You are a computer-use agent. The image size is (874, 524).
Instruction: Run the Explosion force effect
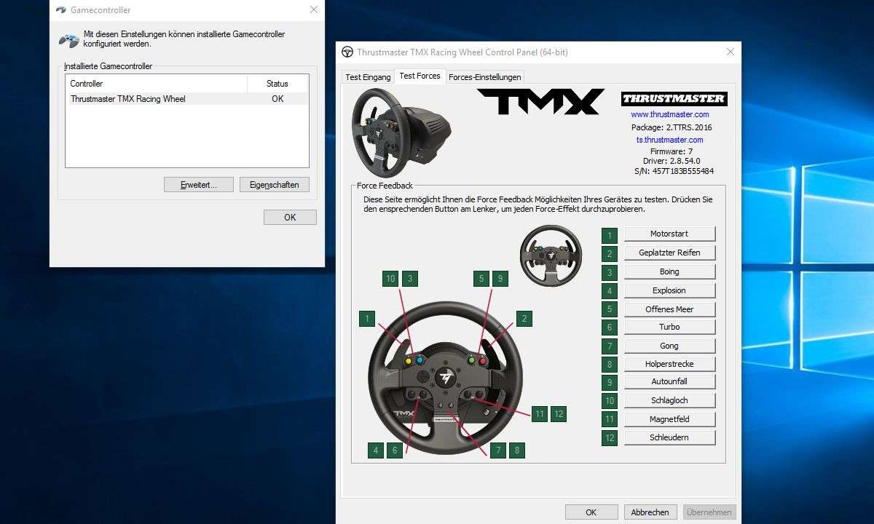[669, 290]
